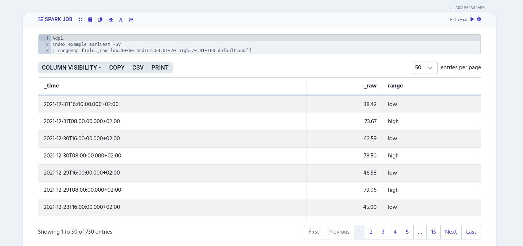Go to results page 3
The image size is (523, 246).
pyautogui.click(x=383, y=232)
